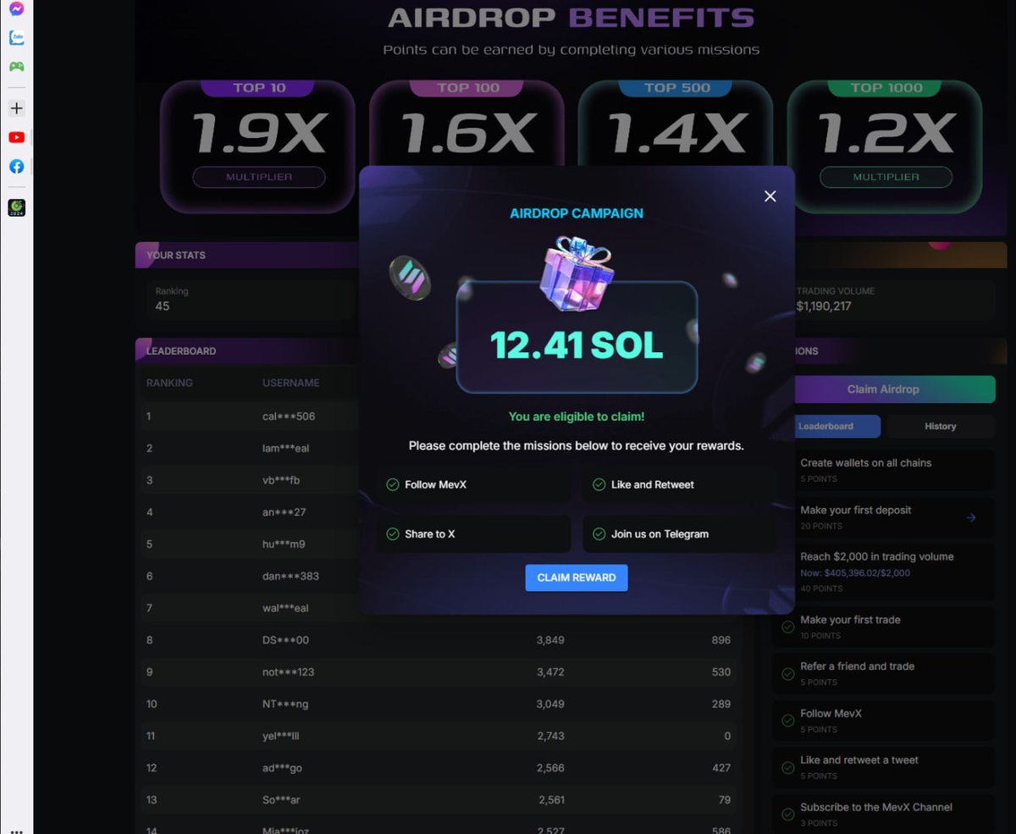
Task: Open the Facebook sidebar icon
Action: click(16, 167)
